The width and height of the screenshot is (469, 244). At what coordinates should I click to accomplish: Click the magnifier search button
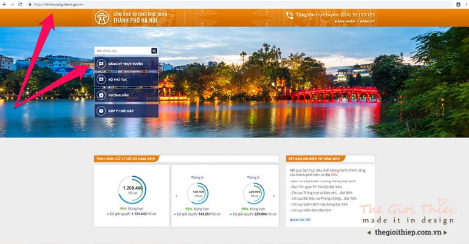154,51
